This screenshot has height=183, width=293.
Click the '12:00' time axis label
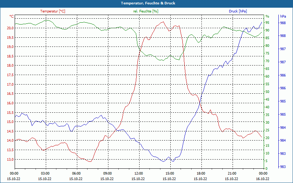click(x=138, y=173)
